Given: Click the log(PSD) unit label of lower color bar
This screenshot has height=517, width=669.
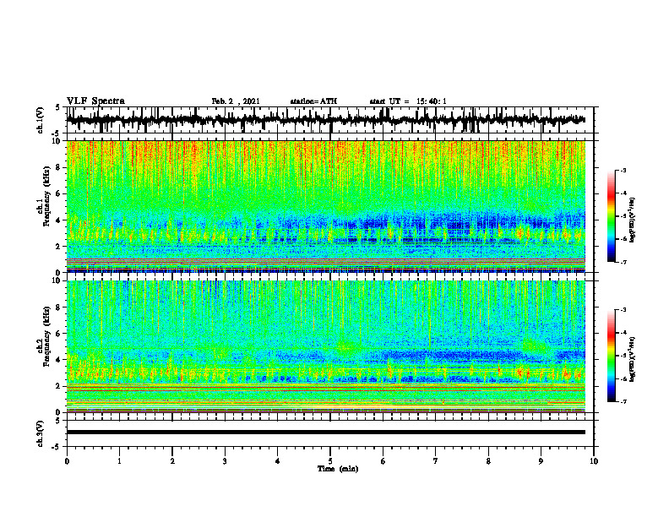Looking at the screenshot, I should [x=633, y=359].
